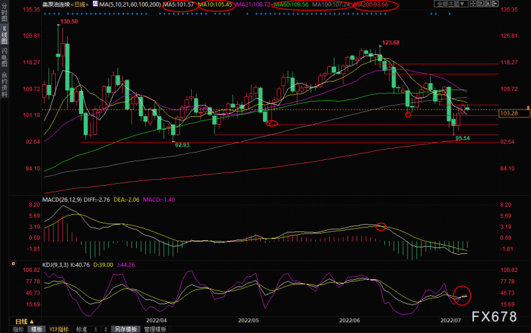Viewport: 531px width, 333px height.
Task: Click the MA10:105.45 value
Action: (215, 5)
